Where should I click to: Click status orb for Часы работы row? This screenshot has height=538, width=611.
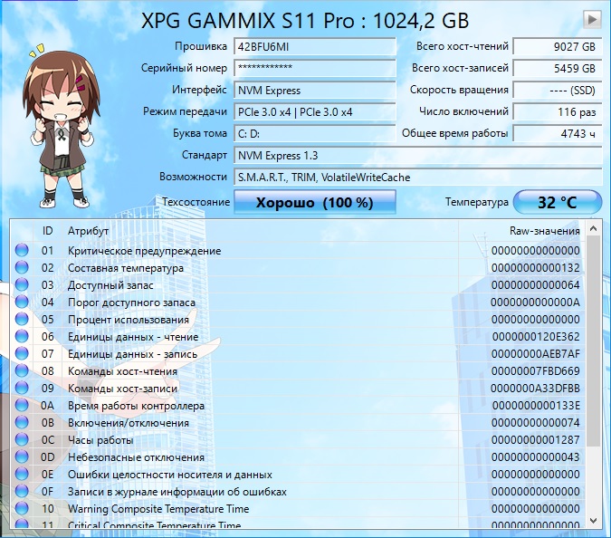point(22,439)
